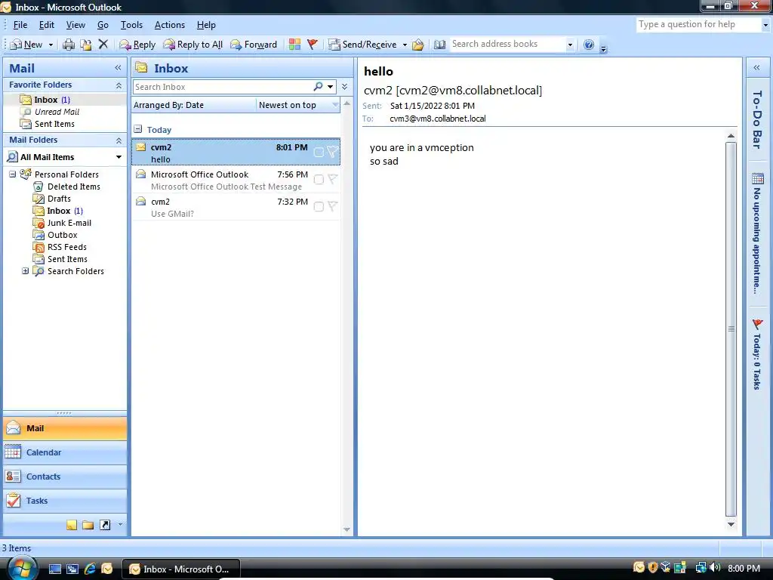Open the View menu
The image size is (773, 580).
(75, 25)
